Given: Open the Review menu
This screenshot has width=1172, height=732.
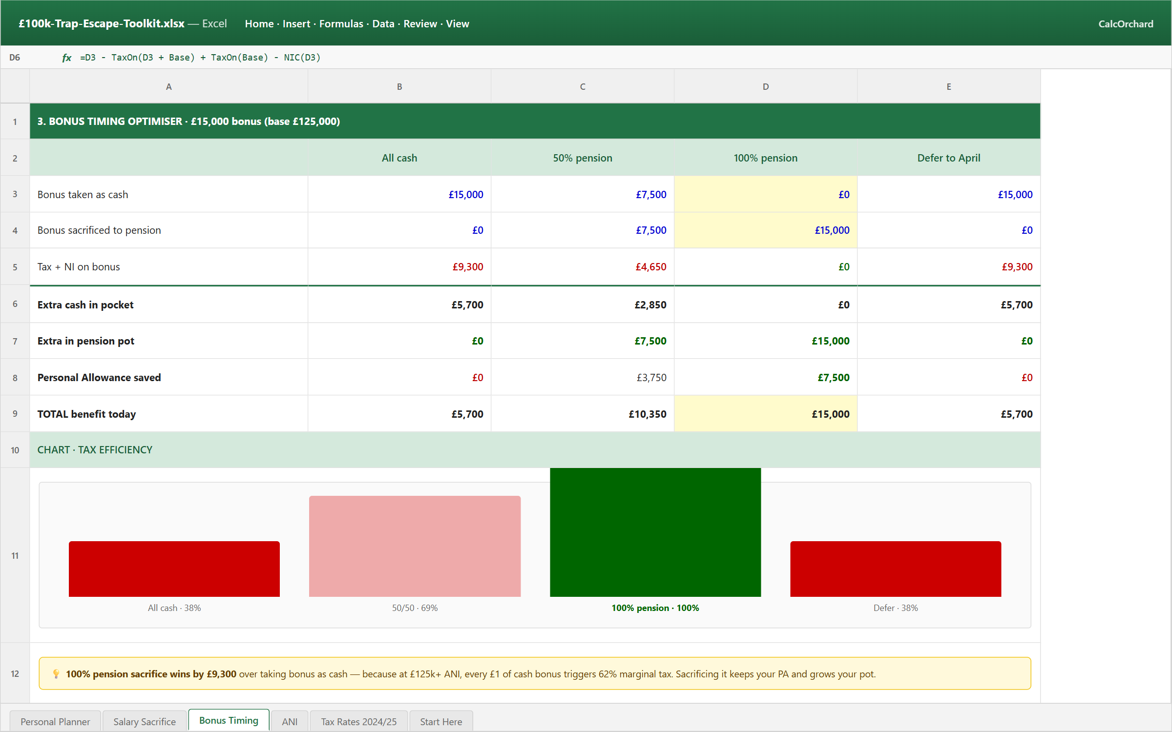Looking at the screenshot, I should (x=420, y=23).
